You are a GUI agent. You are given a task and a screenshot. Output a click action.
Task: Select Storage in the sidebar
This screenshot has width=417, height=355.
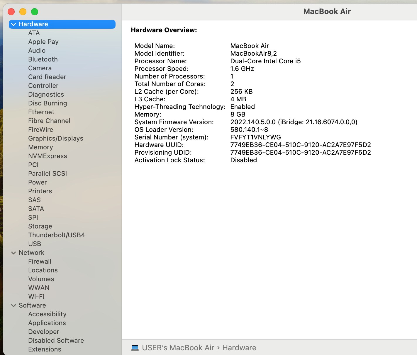click(40, 226)
